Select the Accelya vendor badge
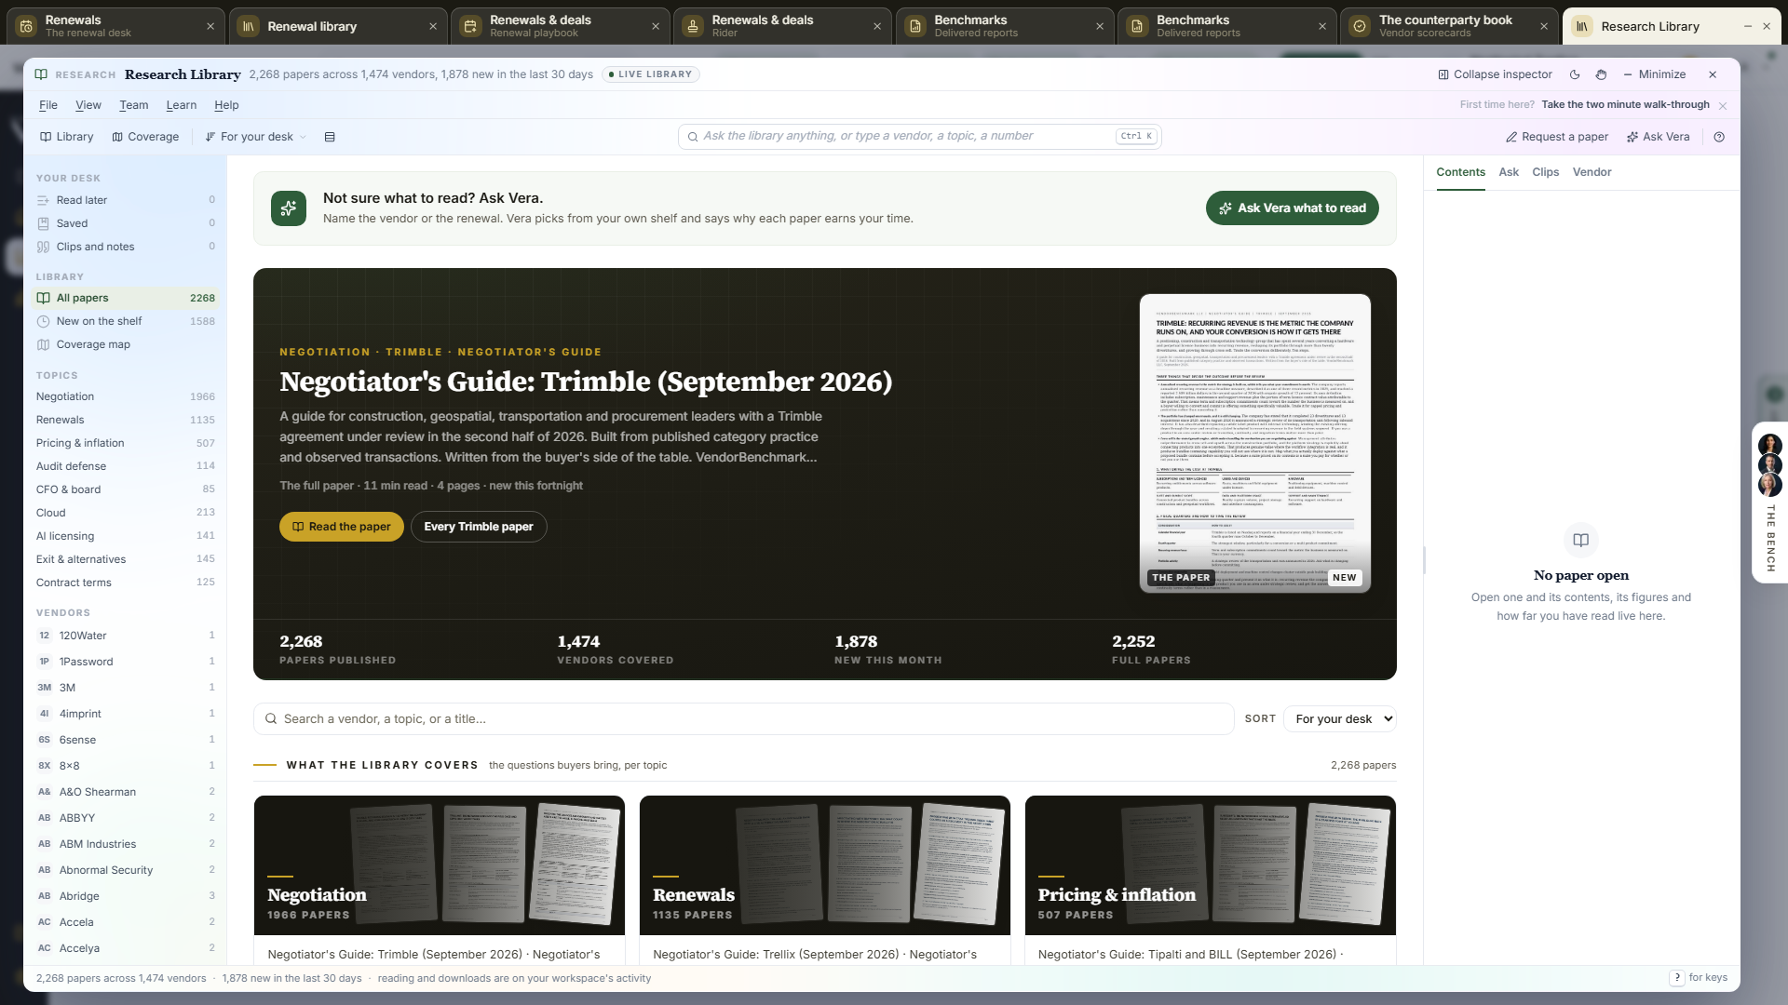The width and height of the screenshot is (1788, 1005). coord(45,948)
